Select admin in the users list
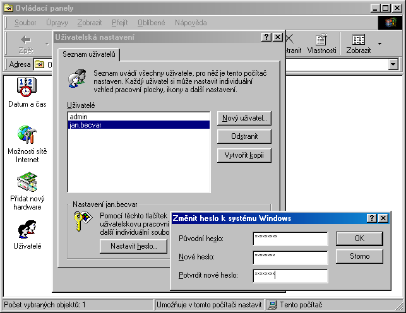The image size is (406, 313). click(x=139, y=117)
